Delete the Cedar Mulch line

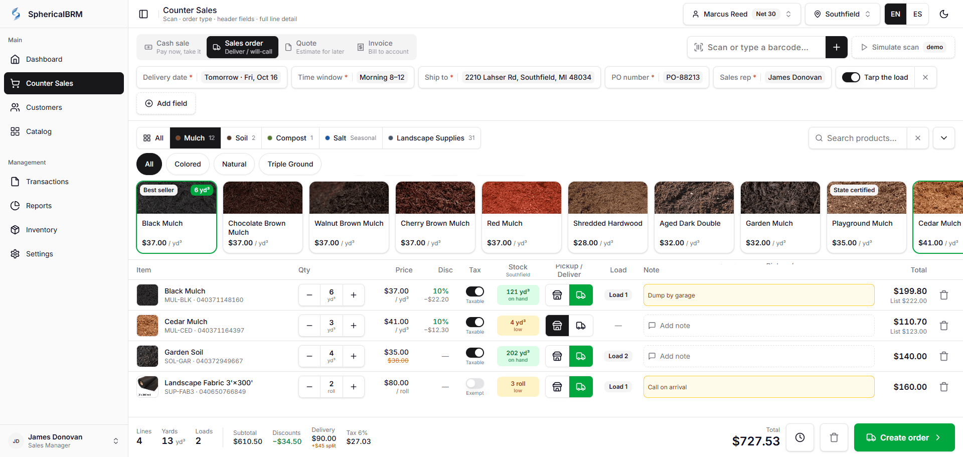pos(944,326)
